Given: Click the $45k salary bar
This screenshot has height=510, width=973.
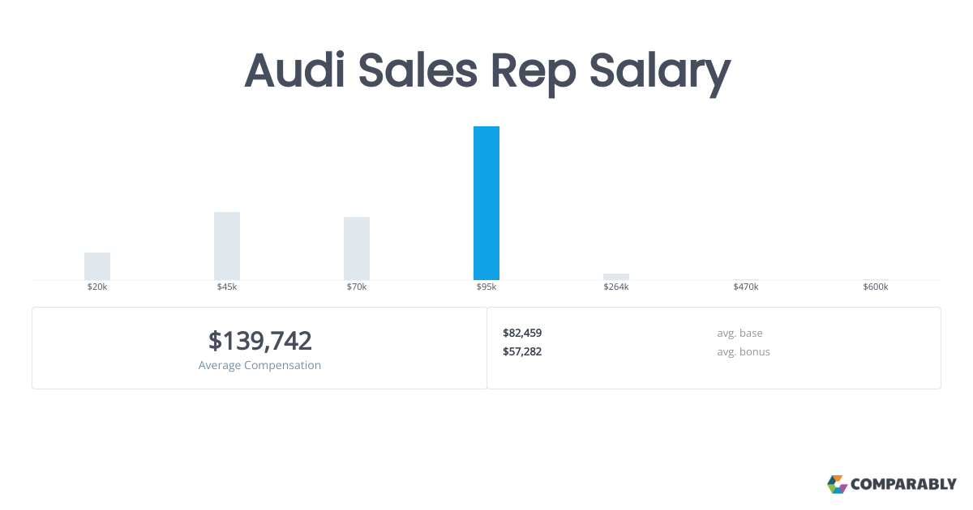Looking at the screenshot, I should 227,246.
